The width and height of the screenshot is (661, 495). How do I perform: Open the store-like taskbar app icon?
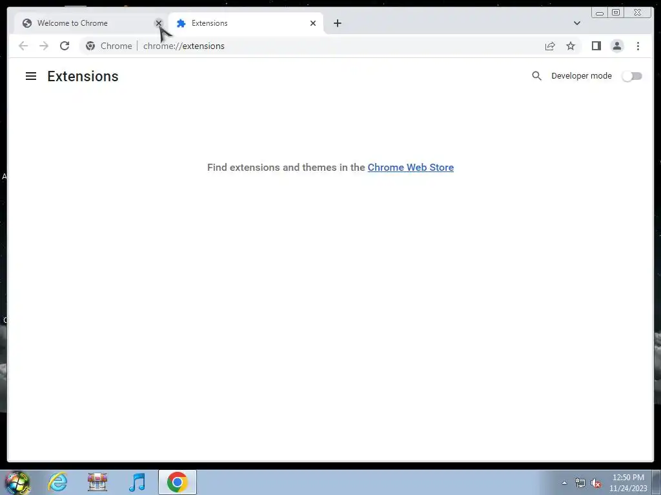97,482
